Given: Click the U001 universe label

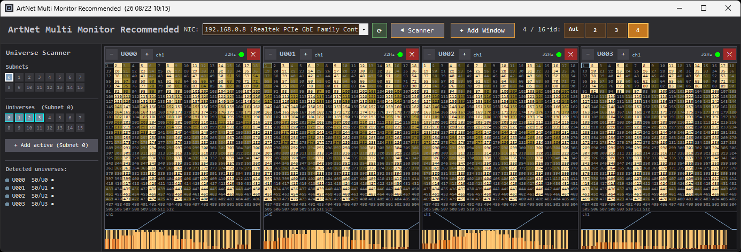Looking at the screenshot, I should 288,54.
